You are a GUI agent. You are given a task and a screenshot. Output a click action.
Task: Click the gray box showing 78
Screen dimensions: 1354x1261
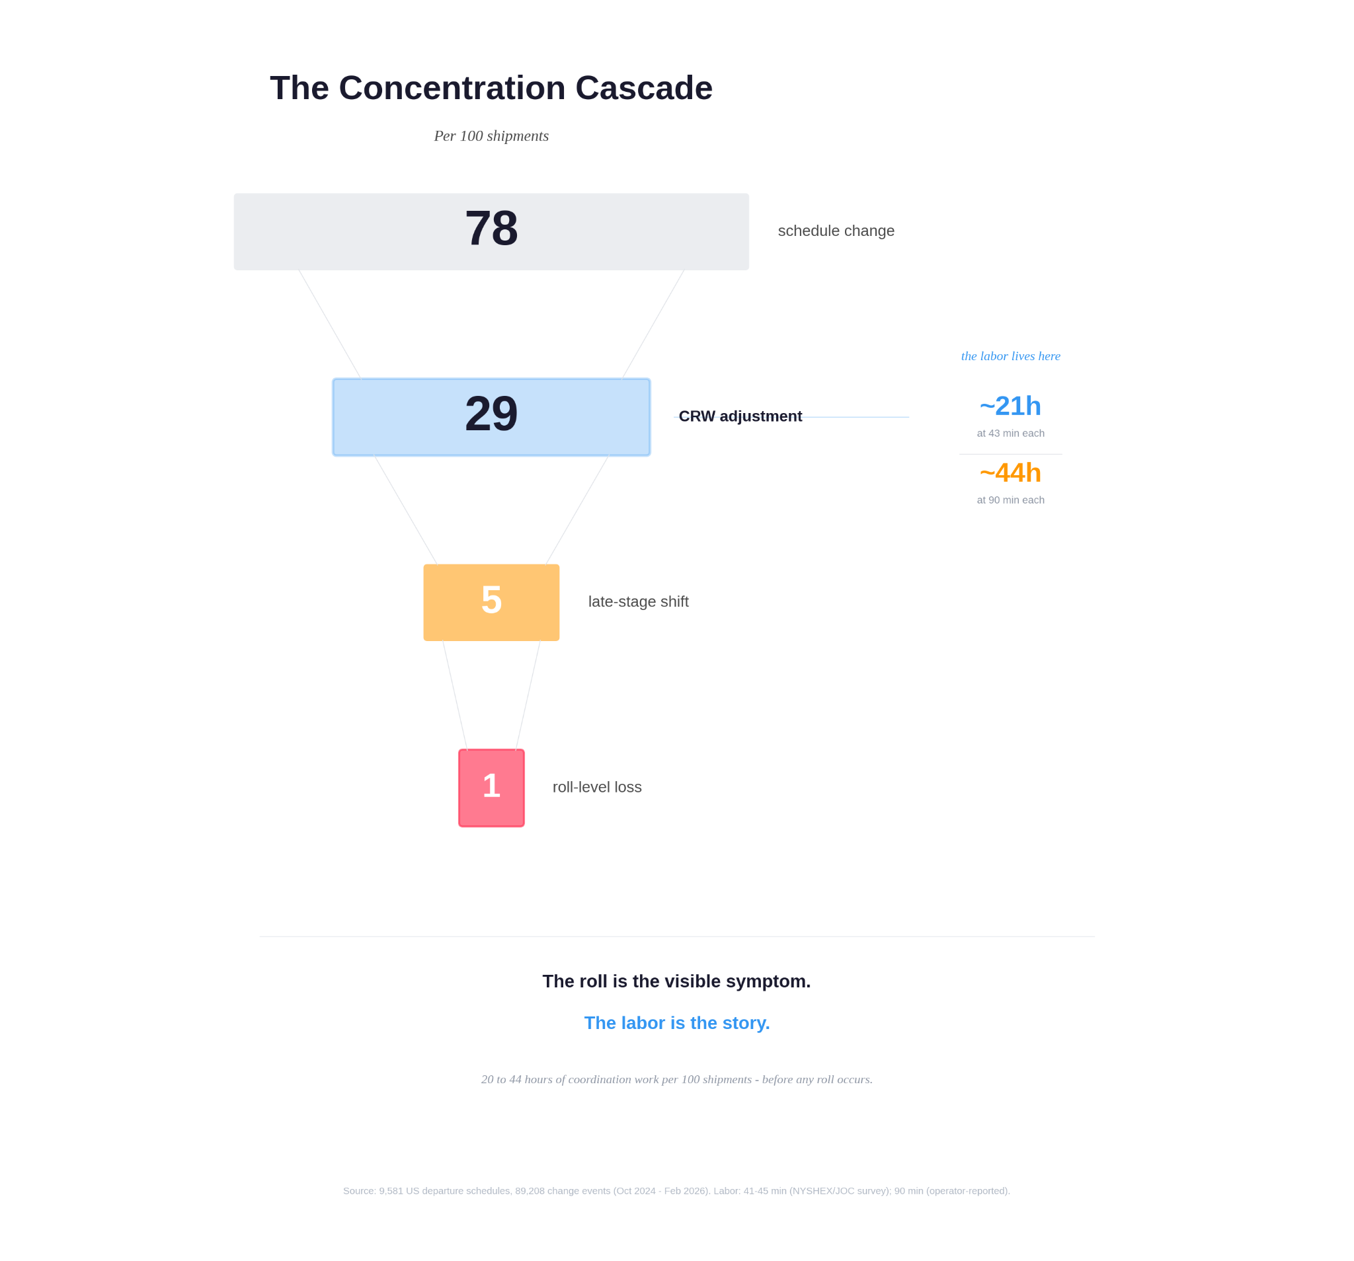[x=491, y=231]
